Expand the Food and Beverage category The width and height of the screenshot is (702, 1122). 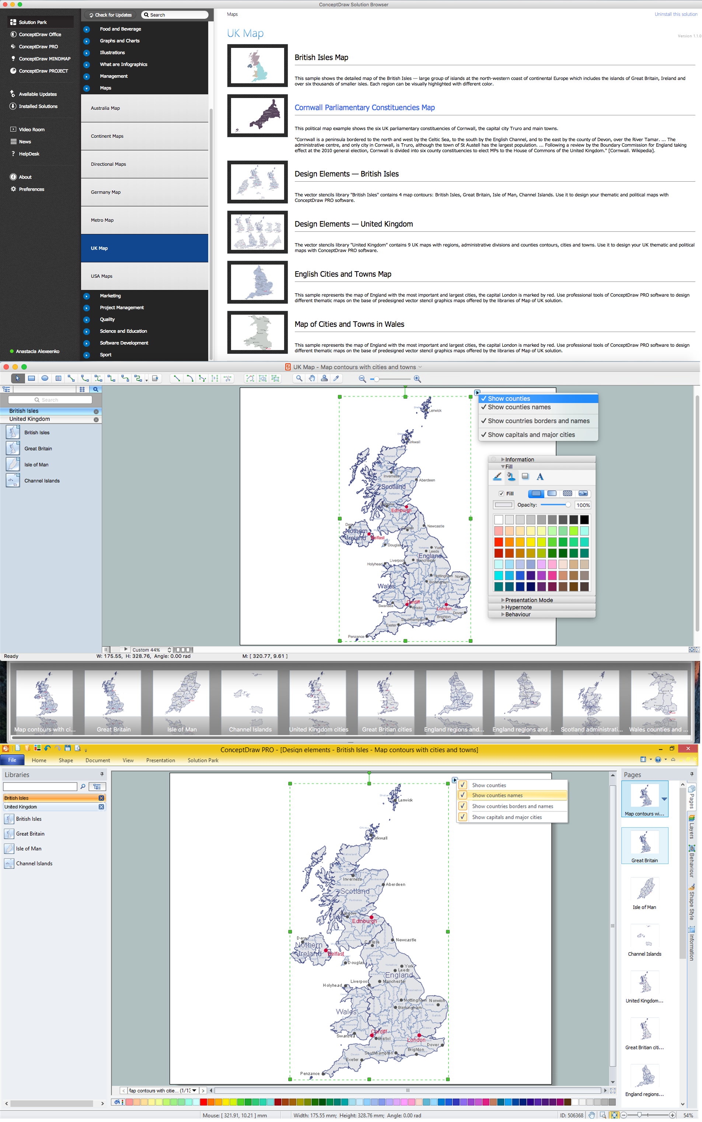click(87, 29)
